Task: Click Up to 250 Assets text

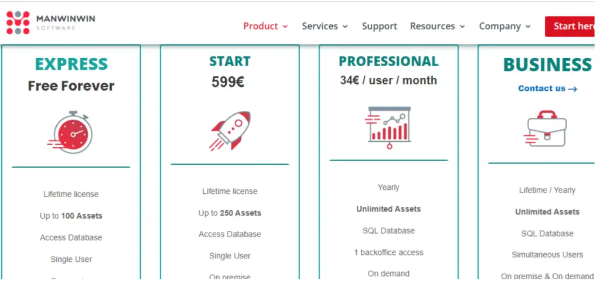Action: (230, 213)
